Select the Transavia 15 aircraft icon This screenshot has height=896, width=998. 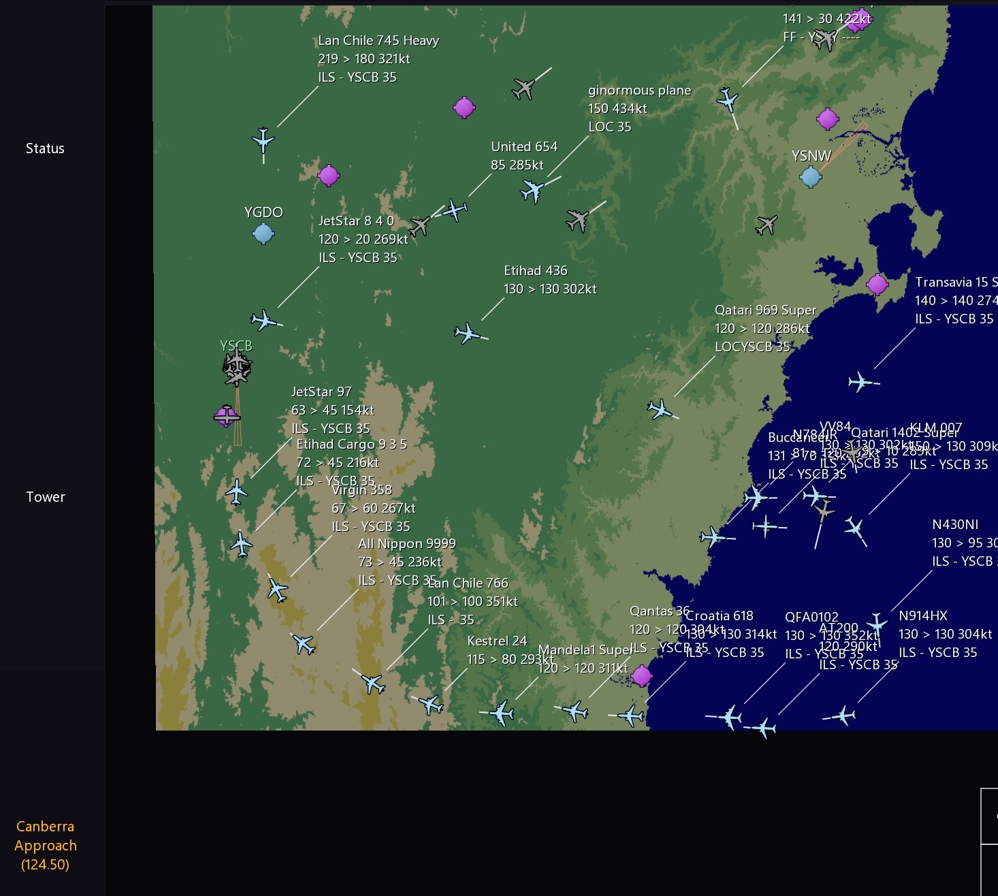(x=861, y=382)
